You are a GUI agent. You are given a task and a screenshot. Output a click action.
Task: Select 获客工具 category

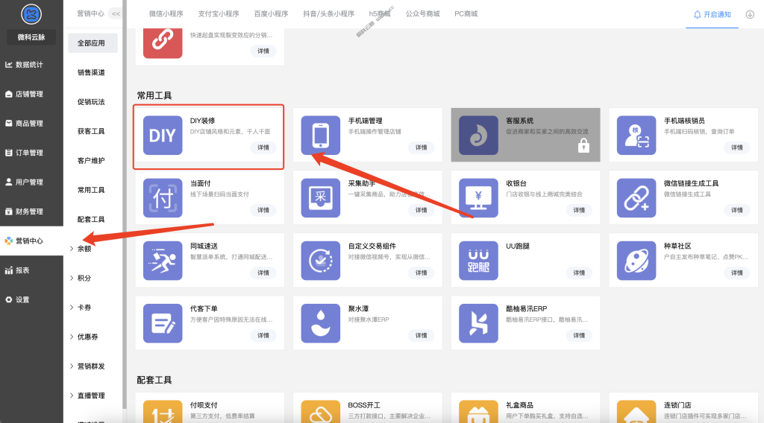[x=91, y=131]
